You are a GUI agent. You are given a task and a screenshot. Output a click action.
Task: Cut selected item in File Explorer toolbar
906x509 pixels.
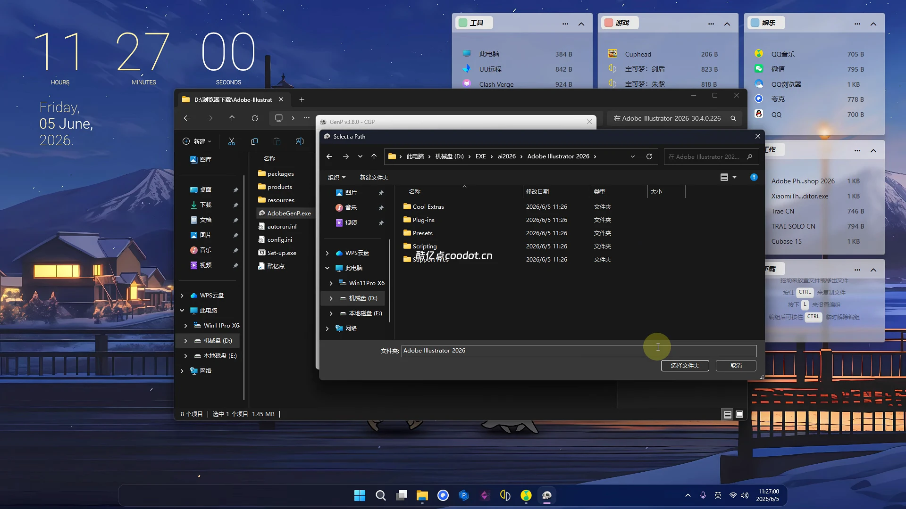232,141
